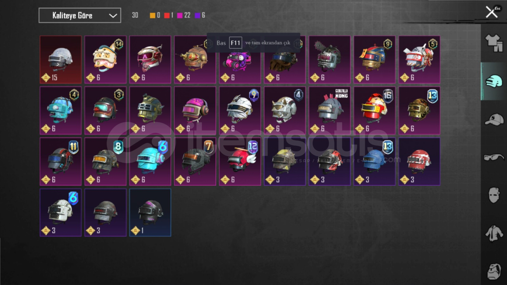Screen dimensions: 507x285
Task: Select the Godzilla Kong helmet
Action: (x=330, y=111)
